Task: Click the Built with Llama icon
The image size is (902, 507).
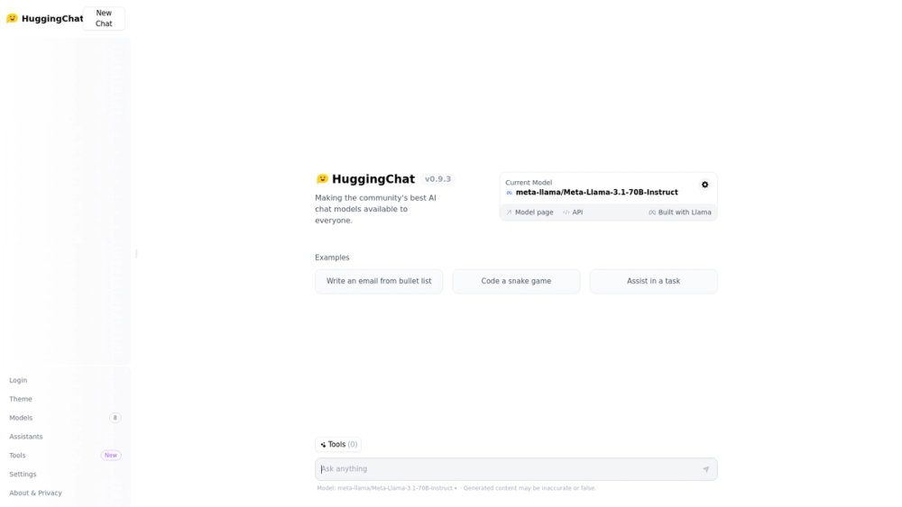Action: coord(652,213)
